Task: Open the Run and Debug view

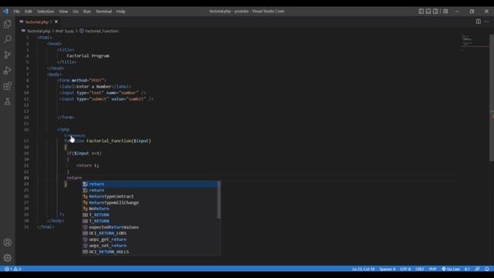Action: [x=8, y=70]
